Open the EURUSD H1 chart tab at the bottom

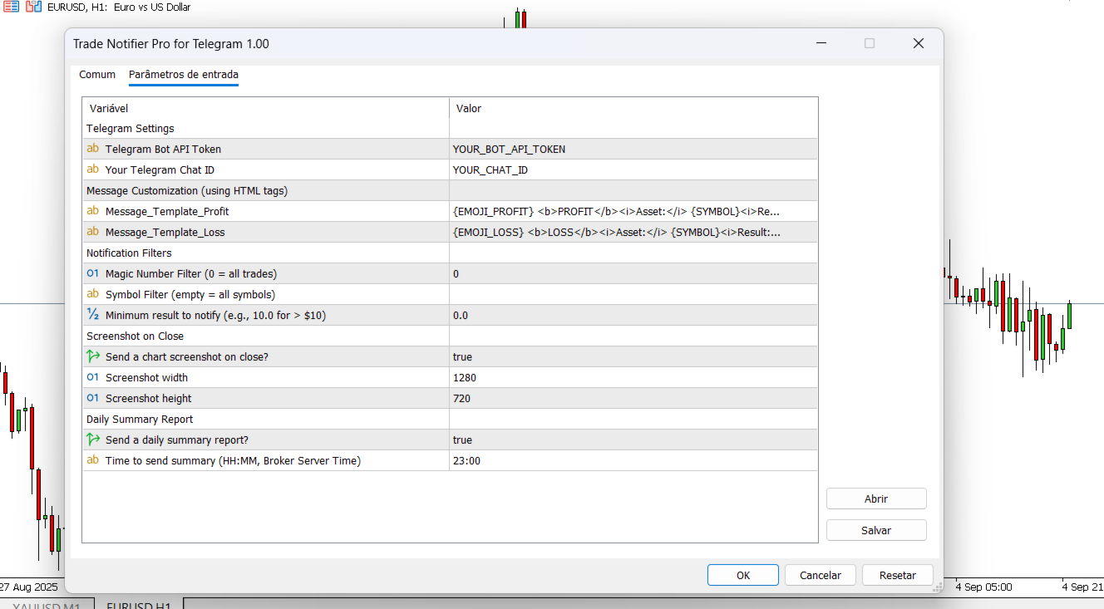tap(139, 604)
